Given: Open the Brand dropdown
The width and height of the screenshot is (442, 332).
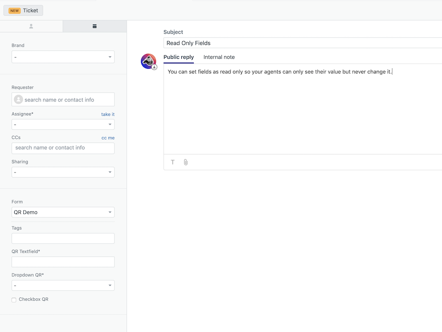Looking at the screenshot, I should 63,57.
